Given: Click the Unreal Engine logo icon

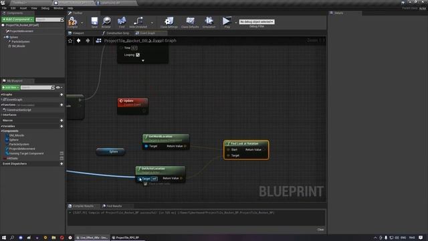Looking at the screenshot, I should 3,3.
